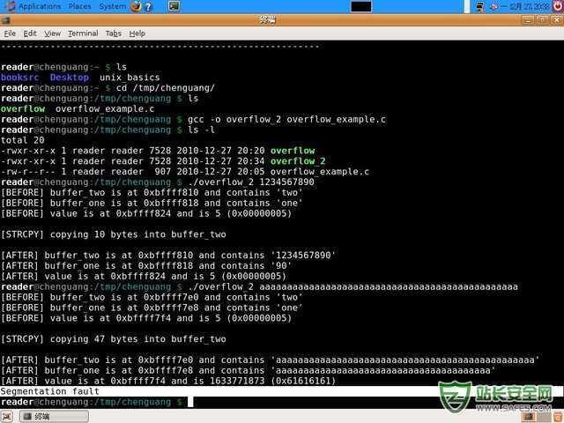Open the Help menu in the terminal
564x423 pixels.
137,33
